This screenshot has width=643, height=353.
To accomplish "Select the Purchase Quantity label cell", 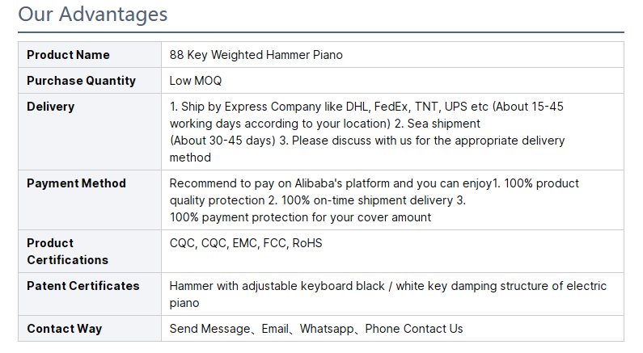I will (90, 80).
